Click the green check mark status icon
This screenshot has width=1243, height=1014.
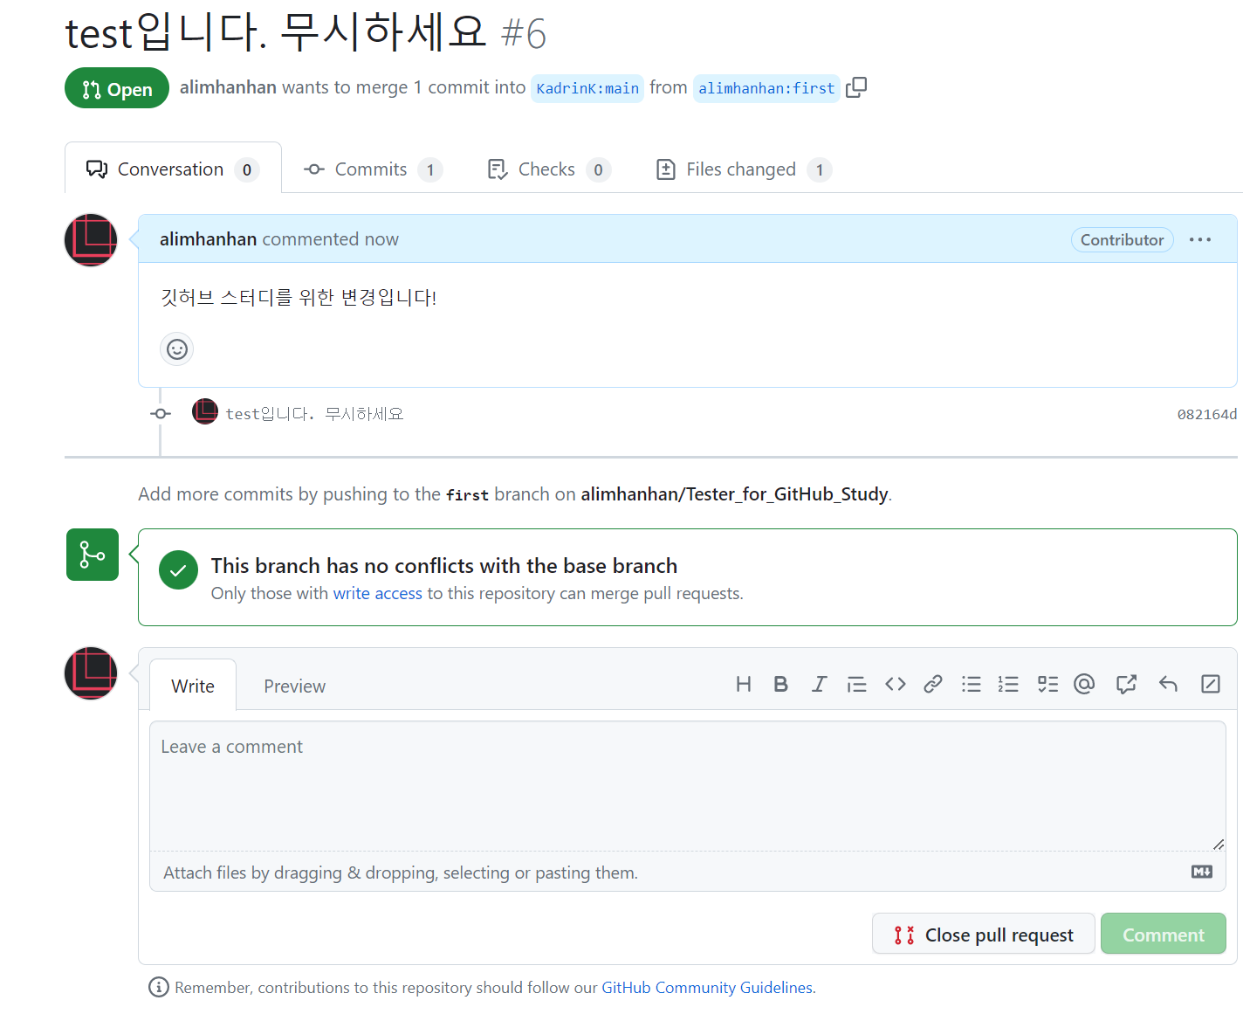click(x=178, y=570)
